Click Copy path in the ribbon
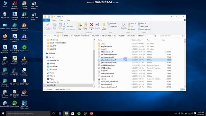Image resolution: width=206 pixels, height=116 pixels. point(68,26)
